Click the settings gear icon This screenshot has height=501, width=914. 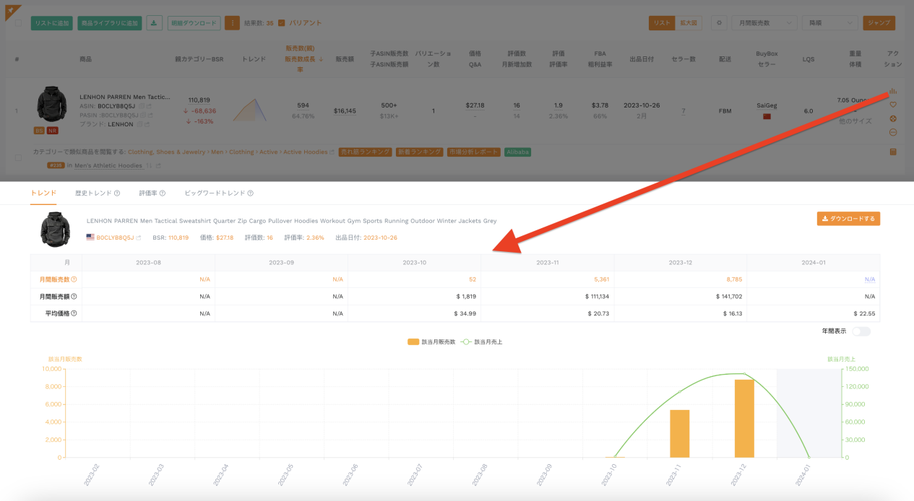[718, 23]
